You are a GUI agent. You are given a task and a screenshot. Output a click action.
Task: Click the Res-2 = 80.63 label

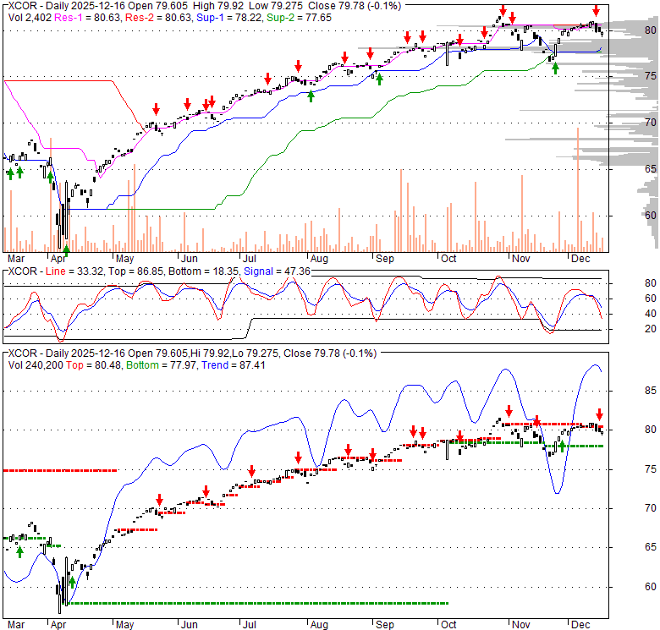click(159, 18)
